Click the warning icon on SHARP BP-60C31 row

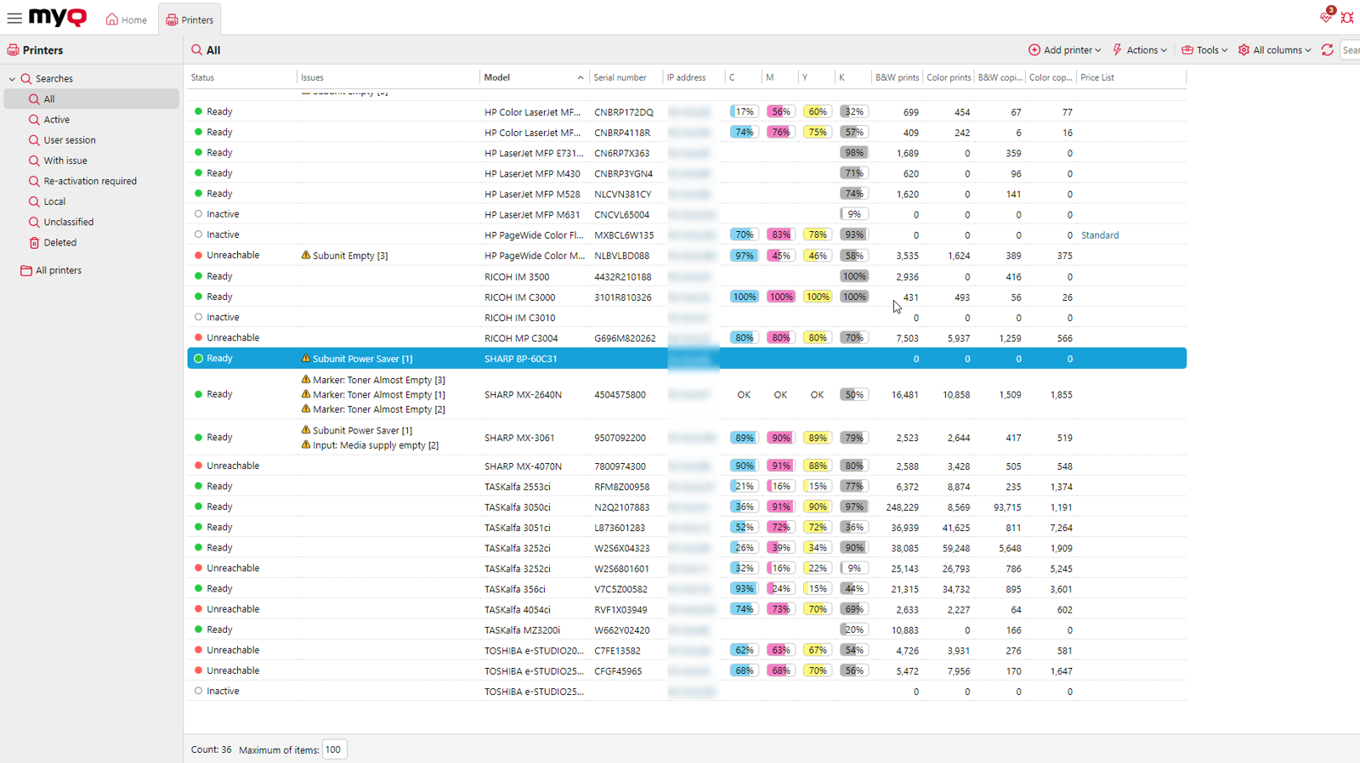pyautogui.click(x=306, y=359)
